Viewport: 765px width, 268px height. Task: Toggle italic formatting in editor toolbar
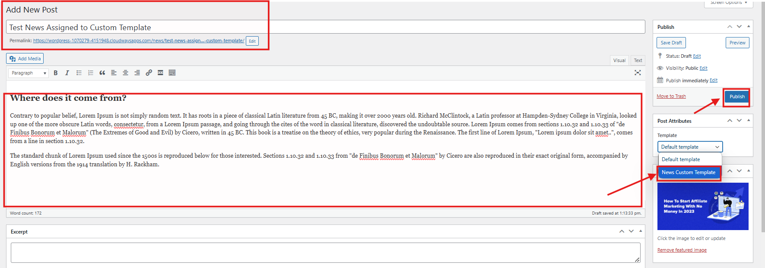click(x=67, y=73)
